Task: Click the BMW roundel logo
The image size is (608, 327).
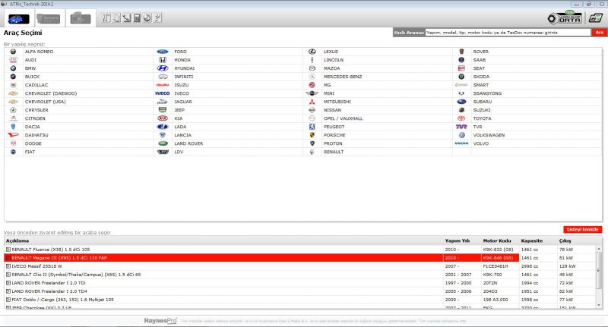Action: coord(13,68)
